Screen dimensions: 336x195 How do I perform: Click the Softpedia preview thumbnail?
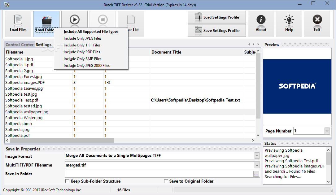pyautogui.click(x=297, y=86)
